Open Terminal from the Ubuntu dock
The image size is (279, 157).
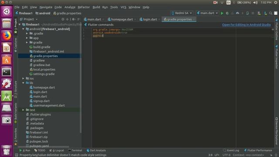pyautogui.click(x=7, y=72)
